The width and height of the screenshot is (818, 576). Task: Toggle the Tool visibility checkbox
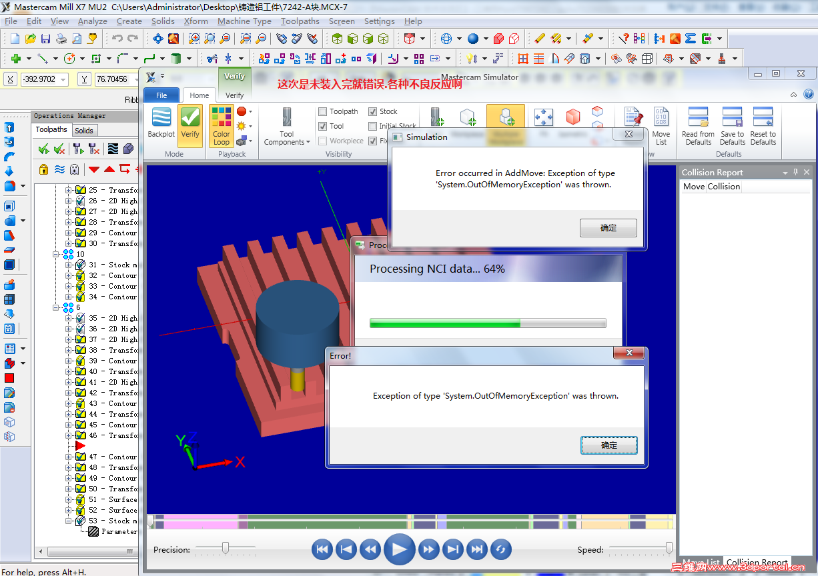323,126
